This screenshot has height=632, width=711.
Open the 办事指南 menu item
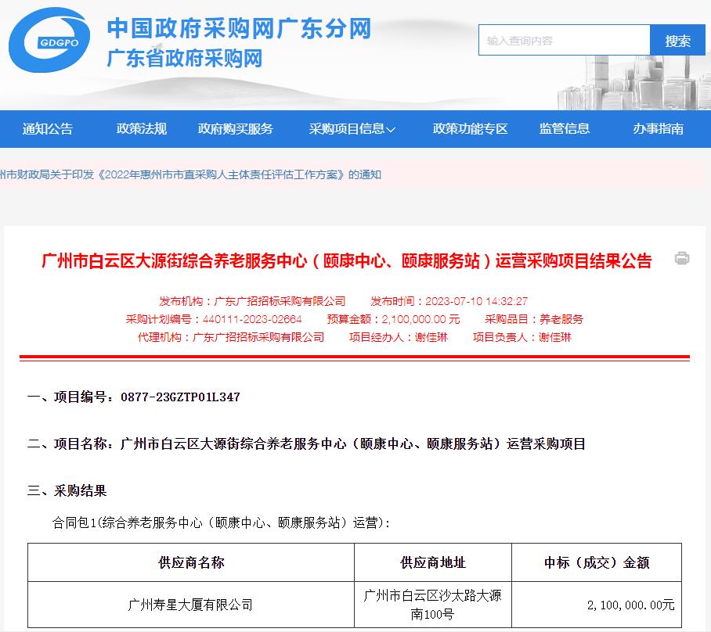click(x=659, y=129)
